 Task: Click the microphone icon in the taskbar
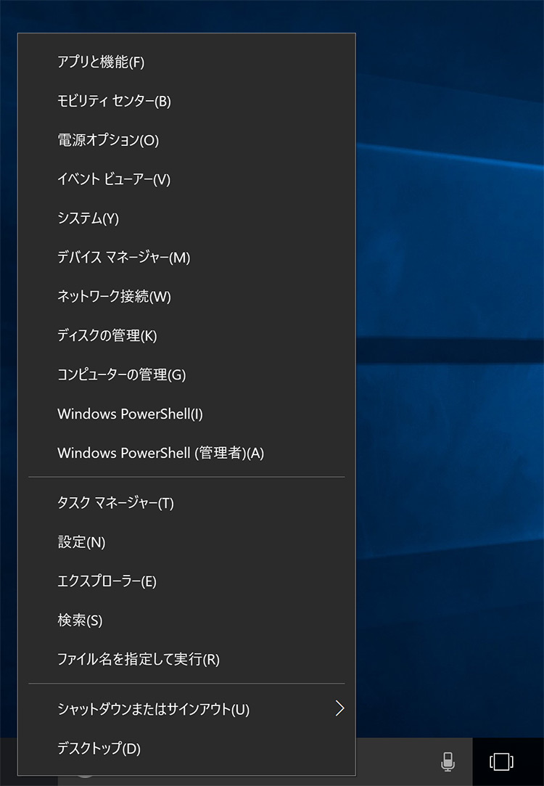(x=448, y=761)
